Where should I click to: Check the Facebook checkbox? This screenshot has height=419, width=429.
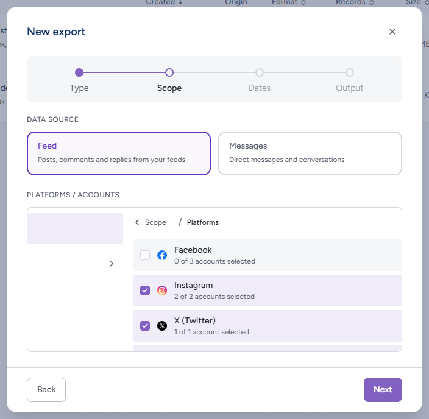pos(145,255)
